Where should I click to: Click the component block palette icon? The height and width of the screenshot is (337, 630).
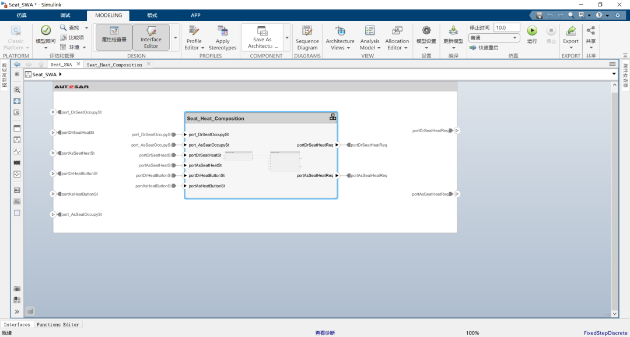point(17,129)
